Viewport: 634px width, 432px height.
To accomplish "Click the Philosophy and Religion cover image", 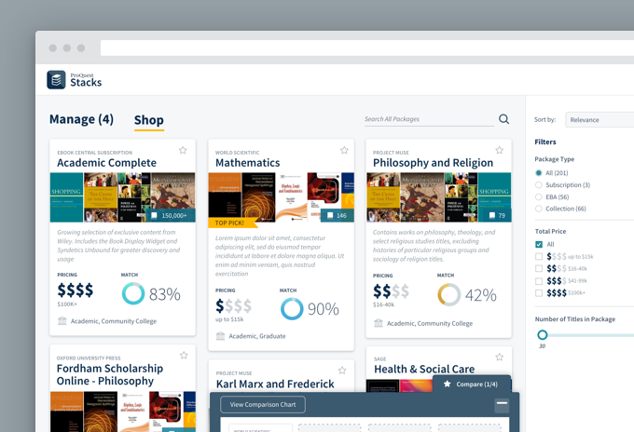I will 439,197.
